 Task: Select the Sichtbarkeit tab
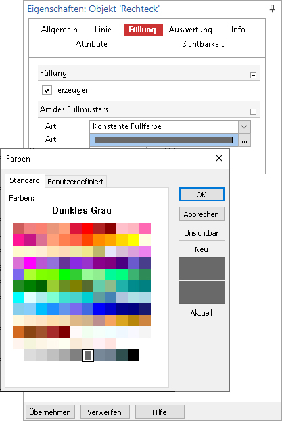203,44
